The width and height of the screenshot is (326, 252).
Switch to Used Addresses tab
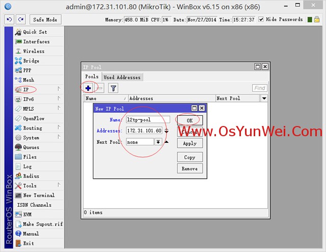tap(122, 77)
